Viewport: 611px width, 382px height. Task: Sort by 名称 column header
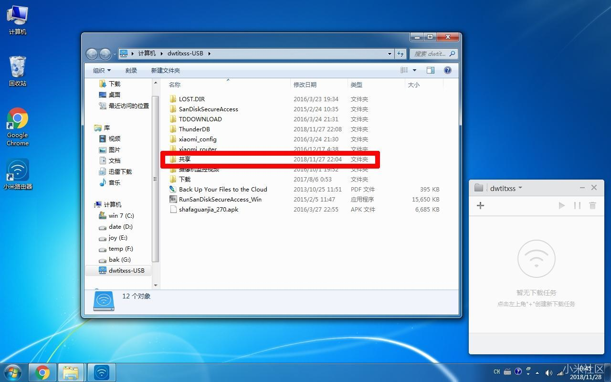(x=175, y=85)
